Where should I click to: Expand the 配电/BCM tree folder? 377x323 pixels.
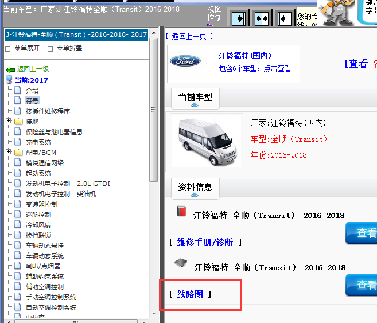[x=8, y=151]
